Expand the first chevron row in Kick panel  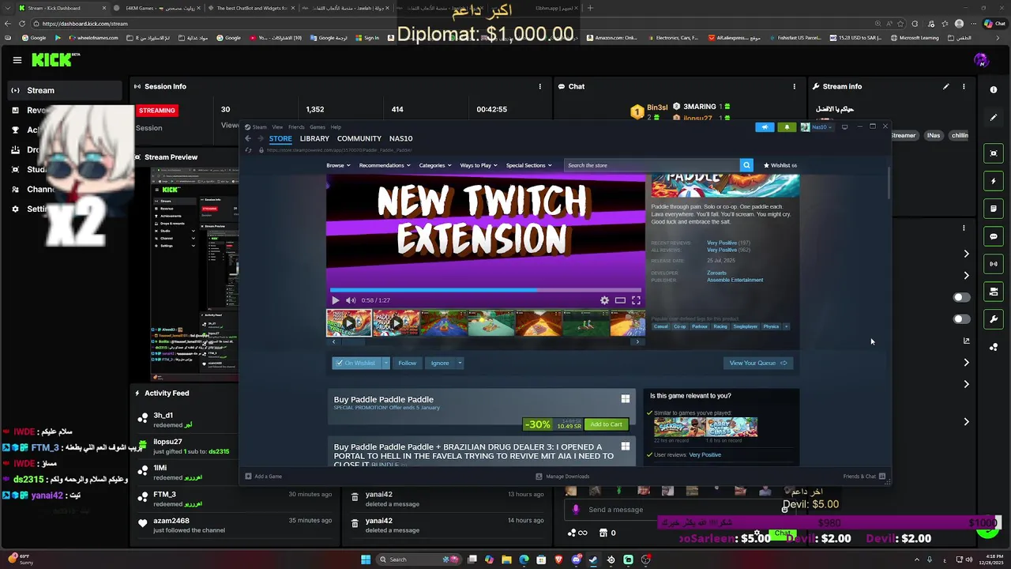coord(967,254)
